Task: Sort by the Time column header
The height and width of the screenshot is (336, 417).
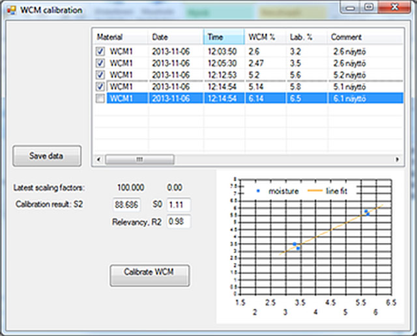Action: (223, 37)
